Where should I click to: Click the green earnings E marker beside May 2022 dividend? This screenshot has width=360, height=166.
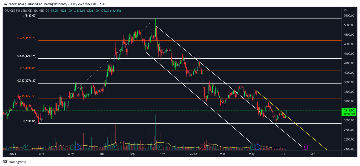tap(253, 147)
